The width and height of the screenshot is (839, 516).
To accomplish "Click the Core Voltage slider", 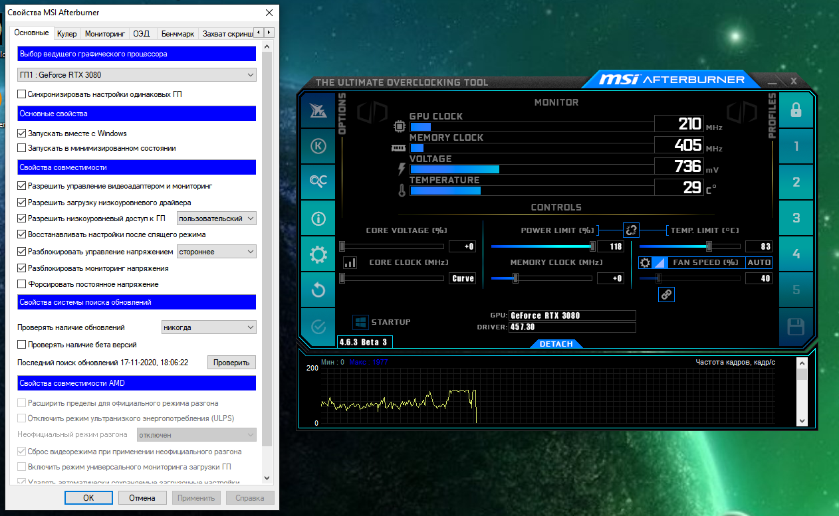I will tap(392, 246).
